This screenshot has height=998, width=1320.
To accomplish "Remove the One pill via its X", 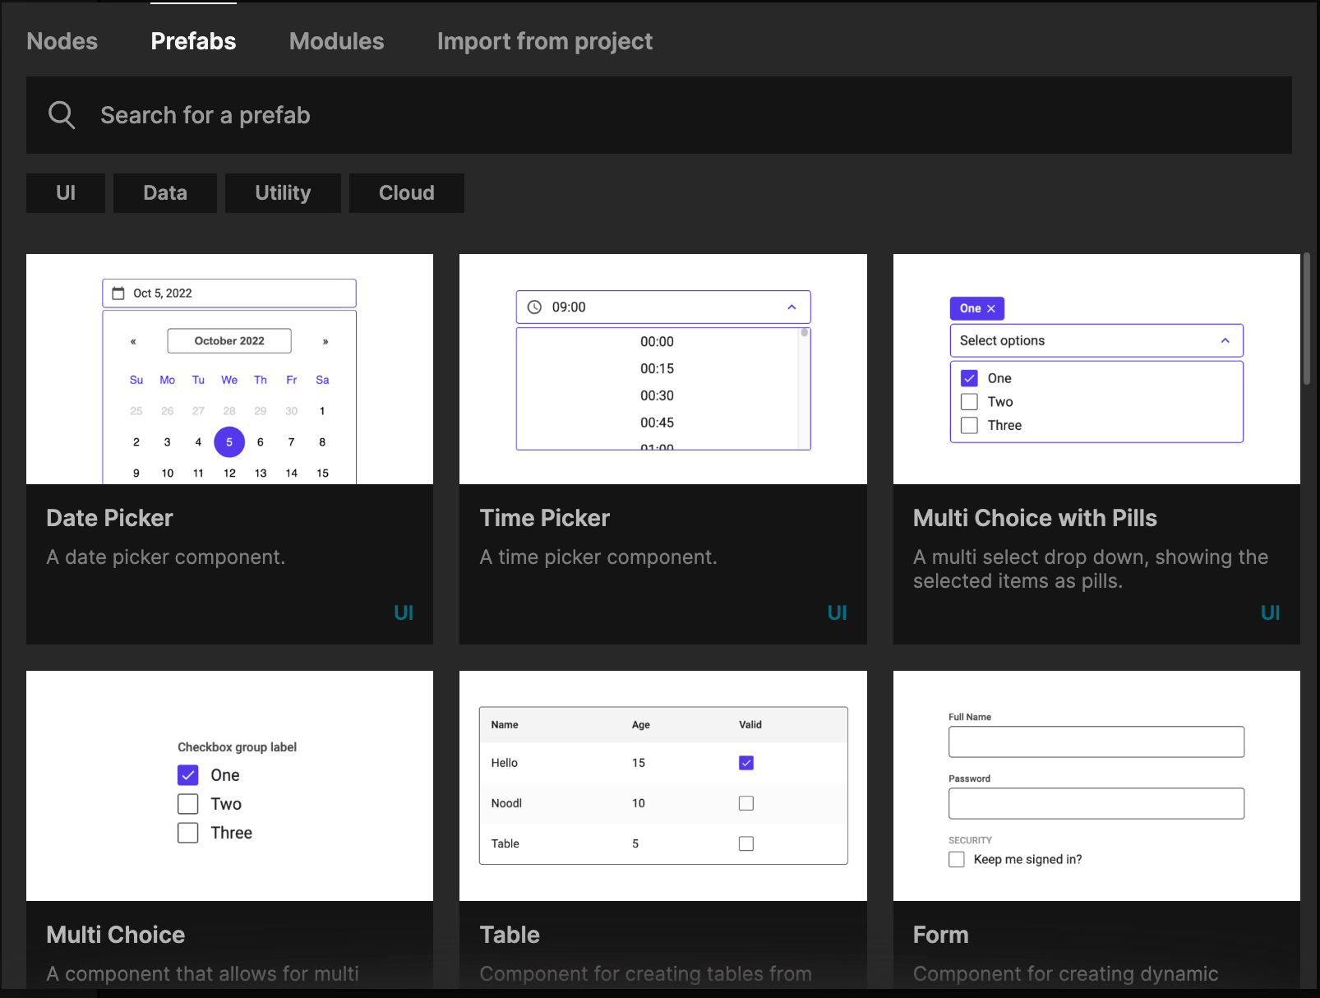I will (x=991, y=308).
